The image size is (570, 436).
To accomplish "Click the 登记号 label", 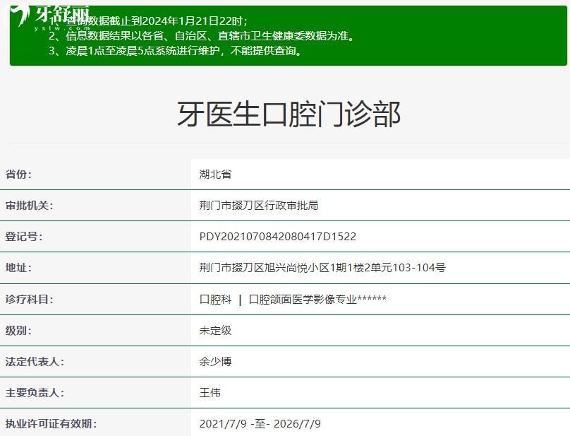I will [x=23, y=237].
